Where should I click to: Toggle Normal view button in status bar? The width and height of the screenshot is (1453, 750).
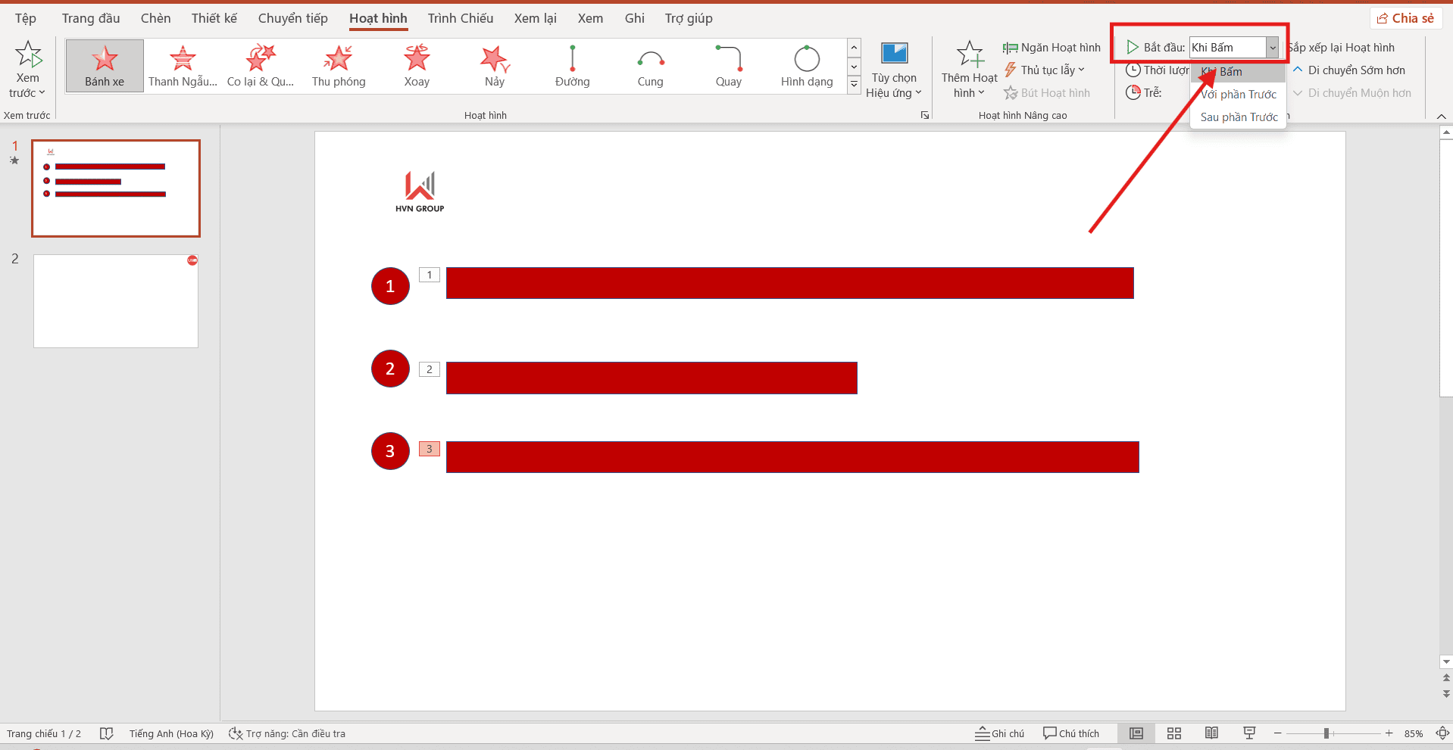(1136, 733)
